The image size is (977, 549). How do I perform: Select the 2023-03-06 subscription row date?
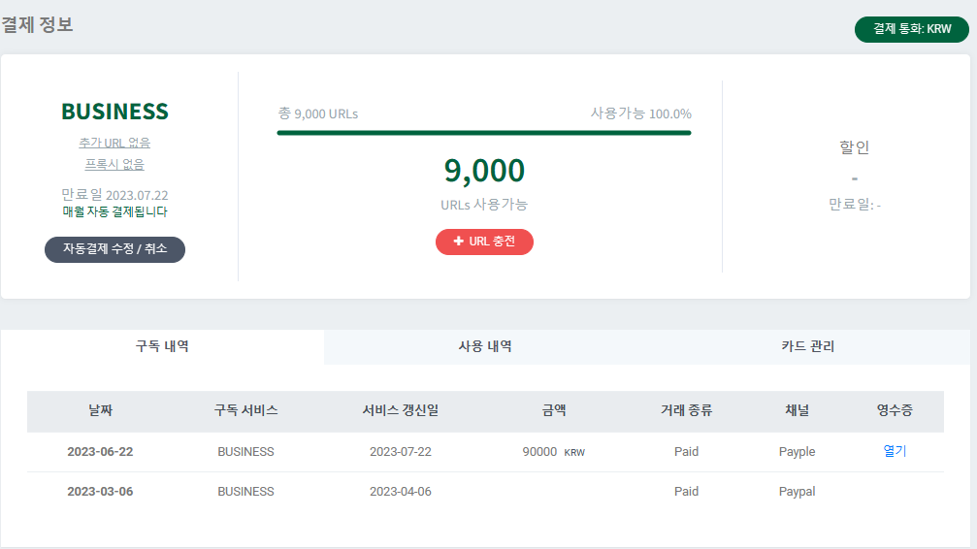(x=100, y=491)
